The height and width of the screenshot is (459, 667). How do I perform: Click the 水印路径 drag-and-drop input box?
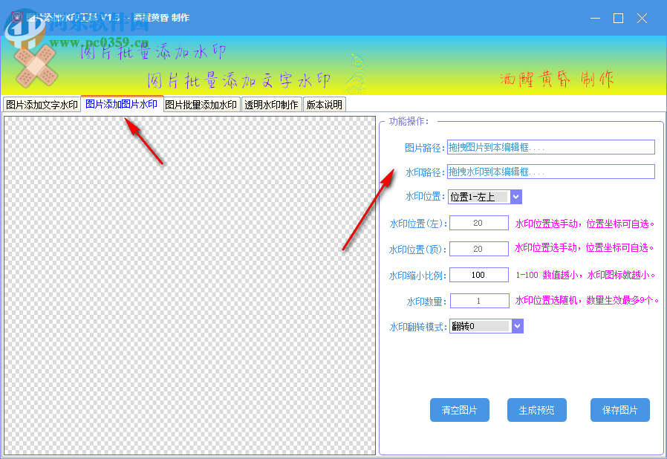(550, 172)
